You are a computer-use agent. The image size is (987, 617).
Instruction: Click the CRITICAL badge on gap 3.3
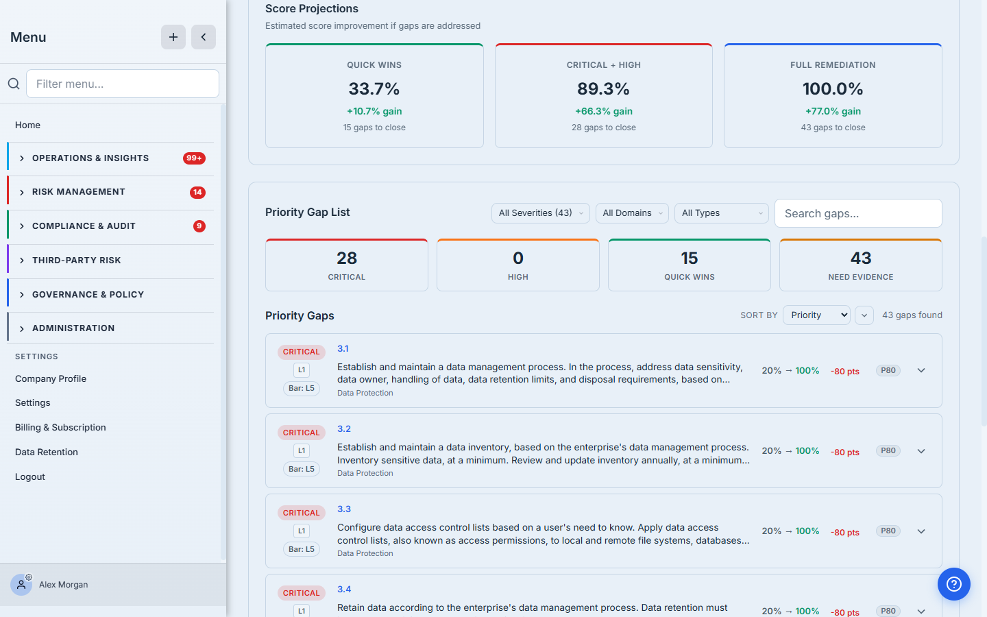click(302, 513)
